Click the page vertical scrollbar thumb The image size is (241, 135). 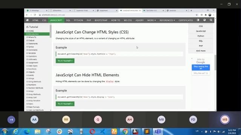(215, 63)
